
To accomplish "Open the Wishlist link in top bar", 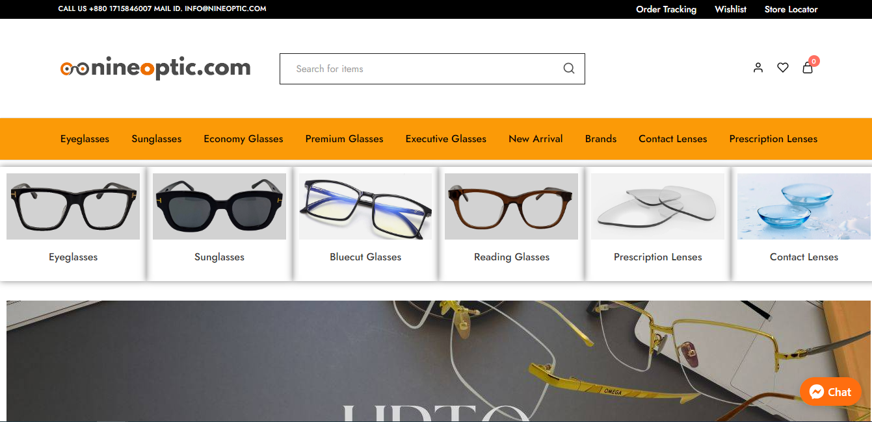I will tap(730, 9).
